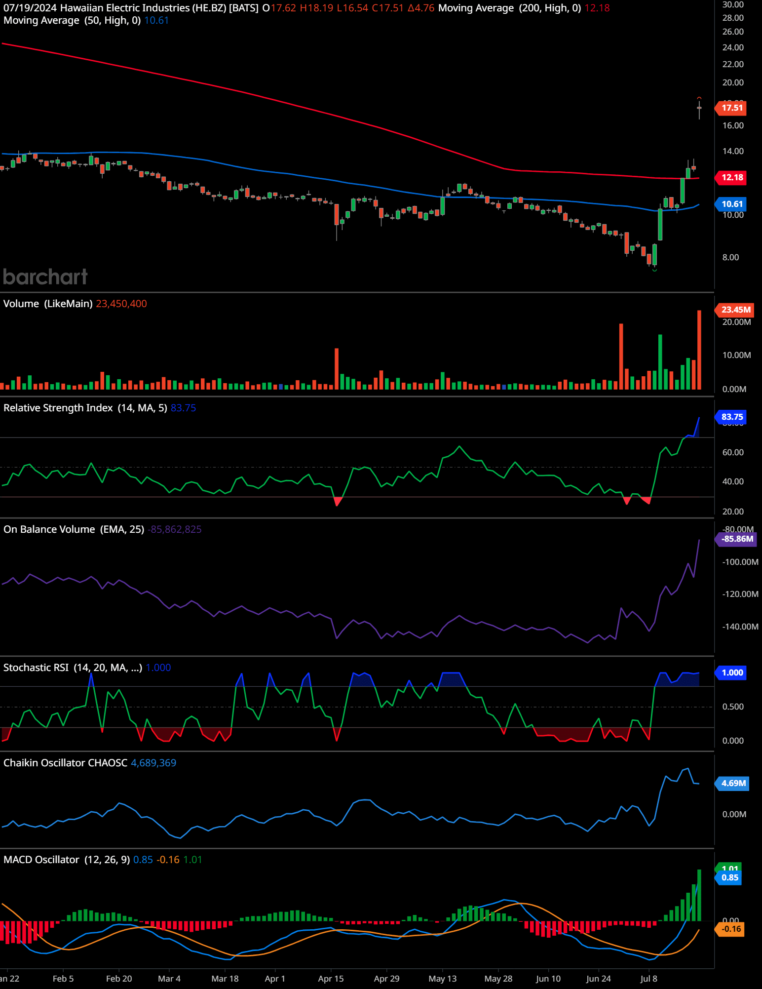The image size is (762, 989).
Task: Click the Chaikin Oscillator CHAOSC label
Action: tap(65, 763)
